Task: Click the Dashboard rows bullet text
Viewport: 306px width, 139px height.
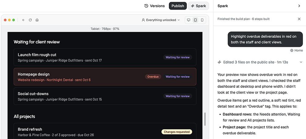Action: (262, 117)
